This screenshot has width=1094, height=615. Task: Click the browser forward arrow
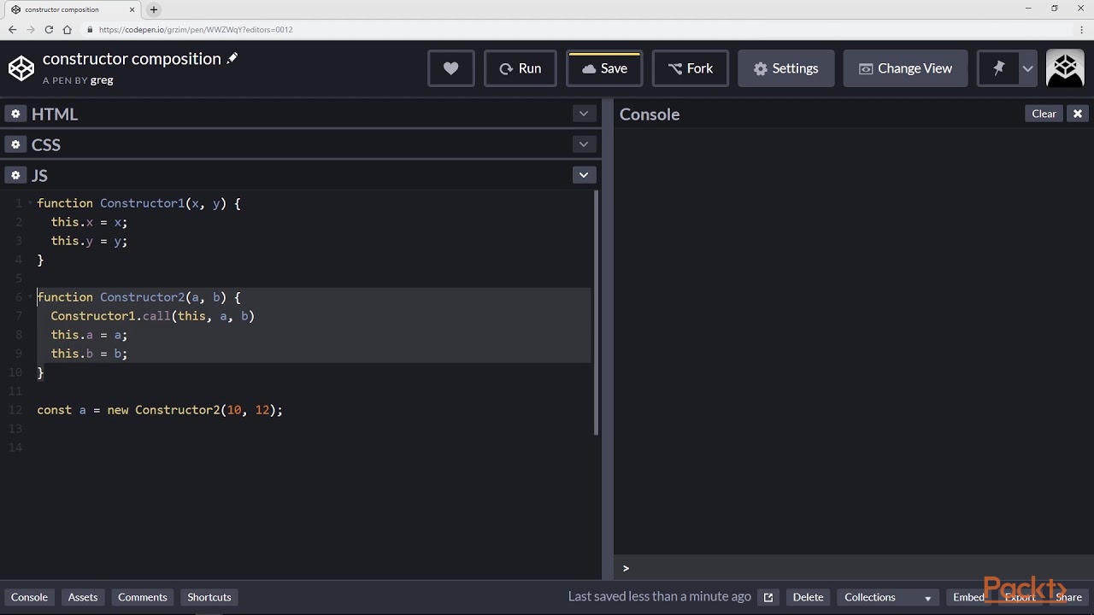pos(31,30)
